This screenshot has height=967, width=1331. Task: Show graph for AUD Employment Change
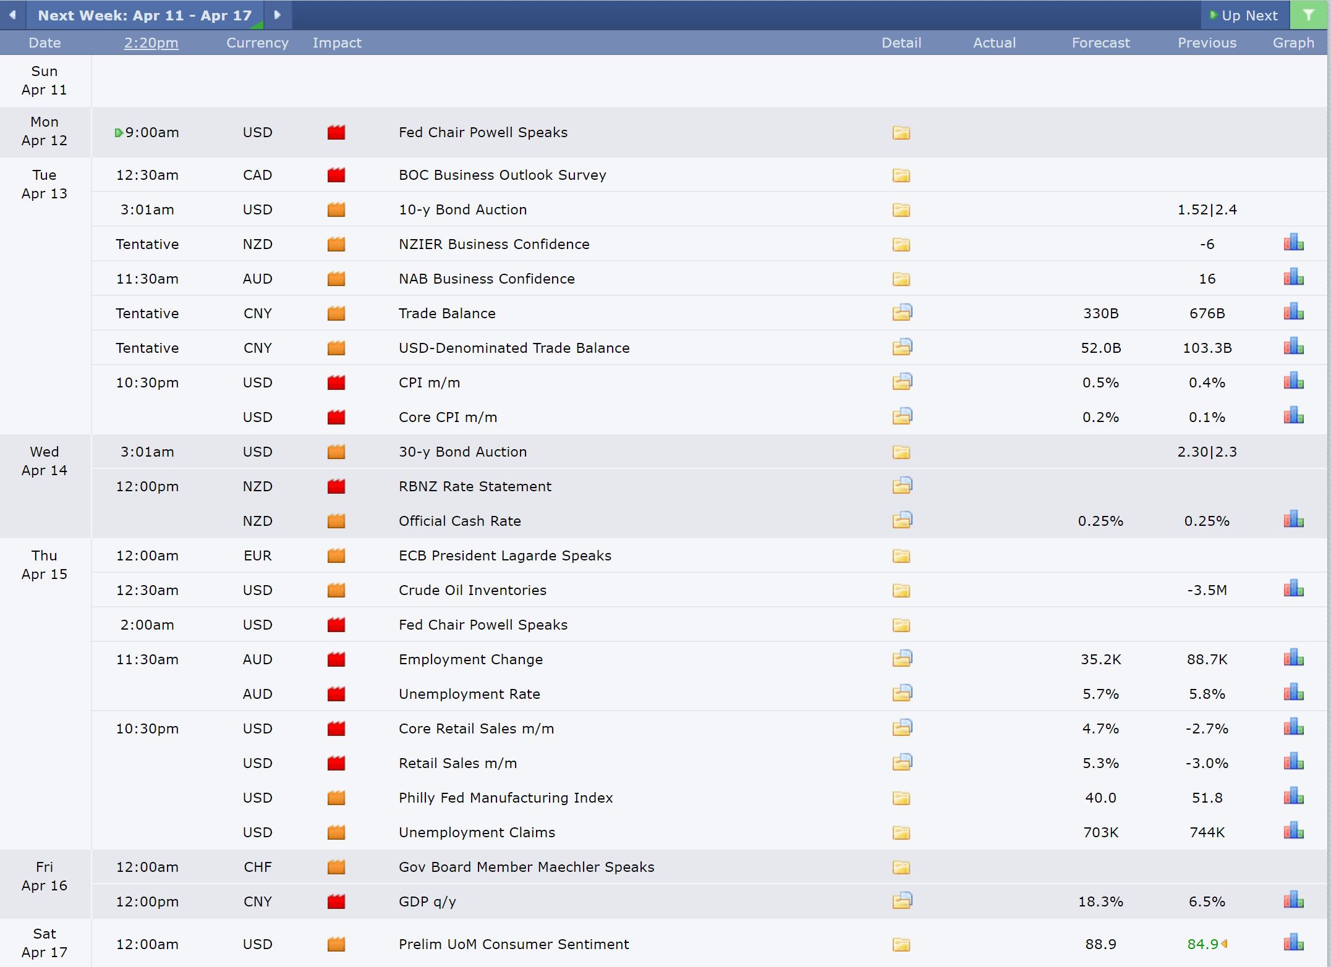(x=1293, y=658)
